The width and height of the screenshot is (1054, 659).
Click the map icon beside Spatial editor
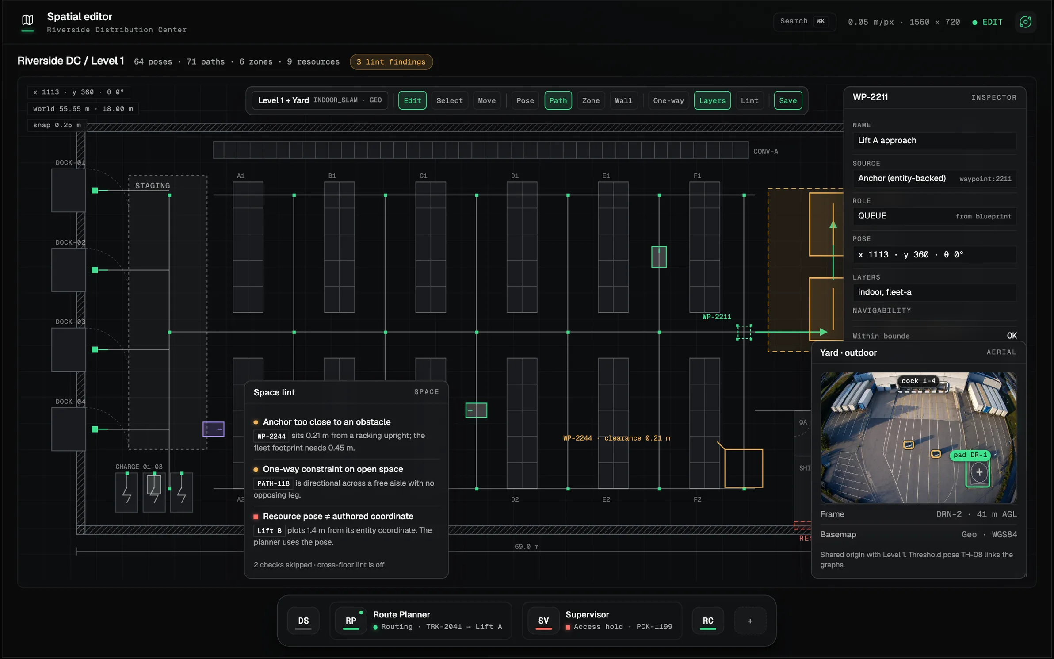tap(27, 20)
